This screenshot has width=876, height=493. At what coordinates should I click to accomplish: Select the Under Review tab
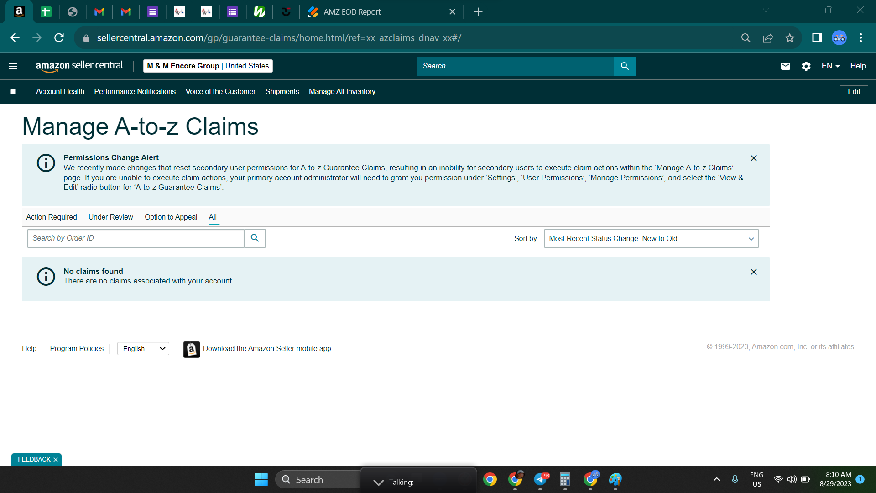[111, 217]
